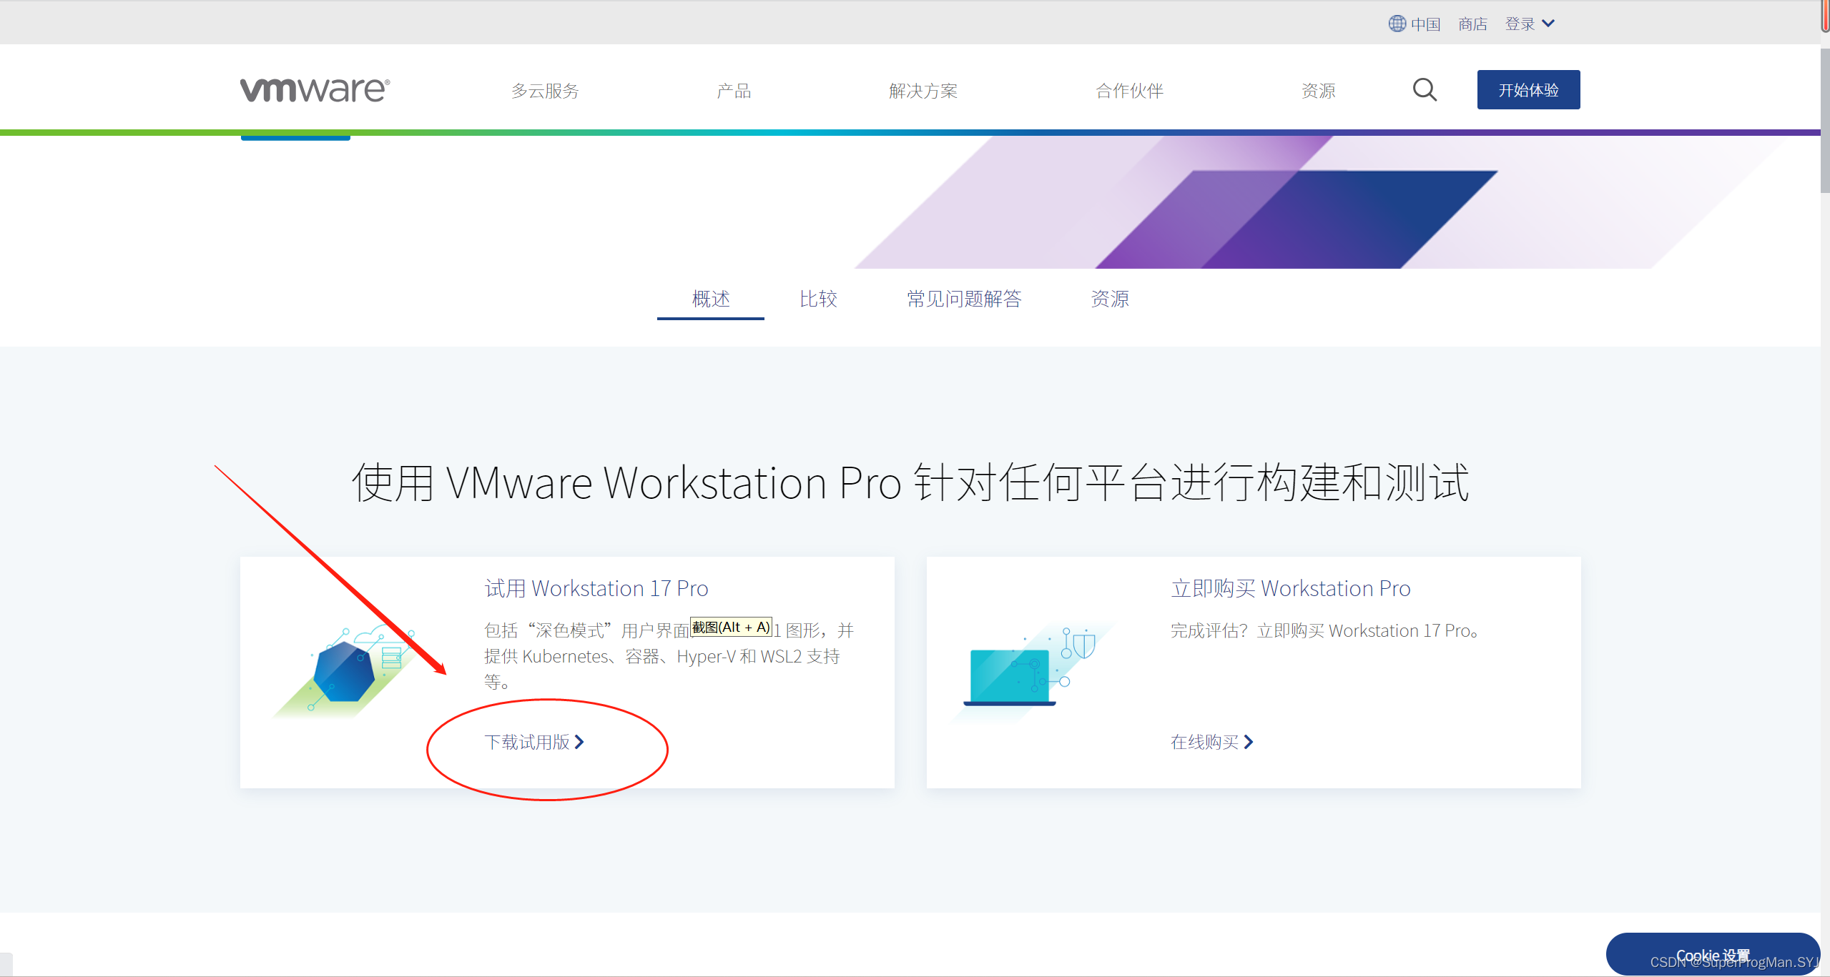Expand the 登录 dropdown chevron
The width and height of the screenshot is (1830, 977).
pyautogui.click(x=1549, y=24)
